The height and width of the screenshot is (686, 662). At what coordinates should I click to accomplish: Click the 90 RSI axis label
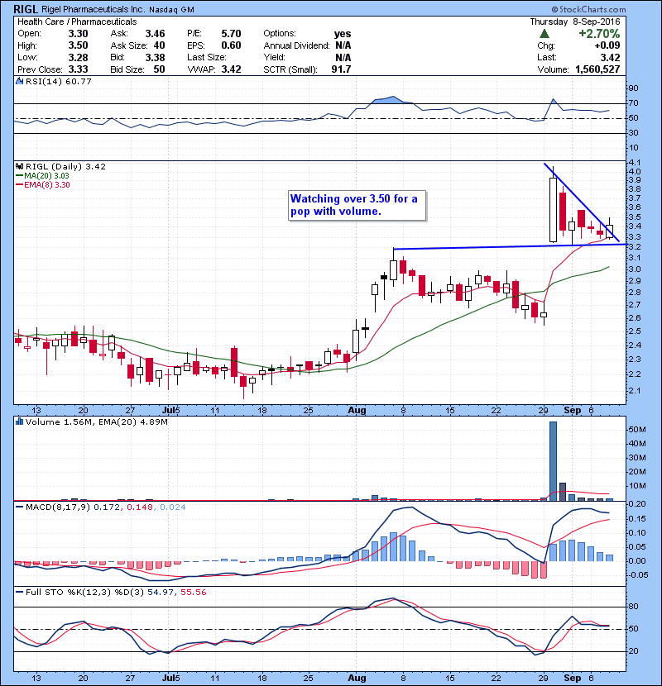(634, 88)
